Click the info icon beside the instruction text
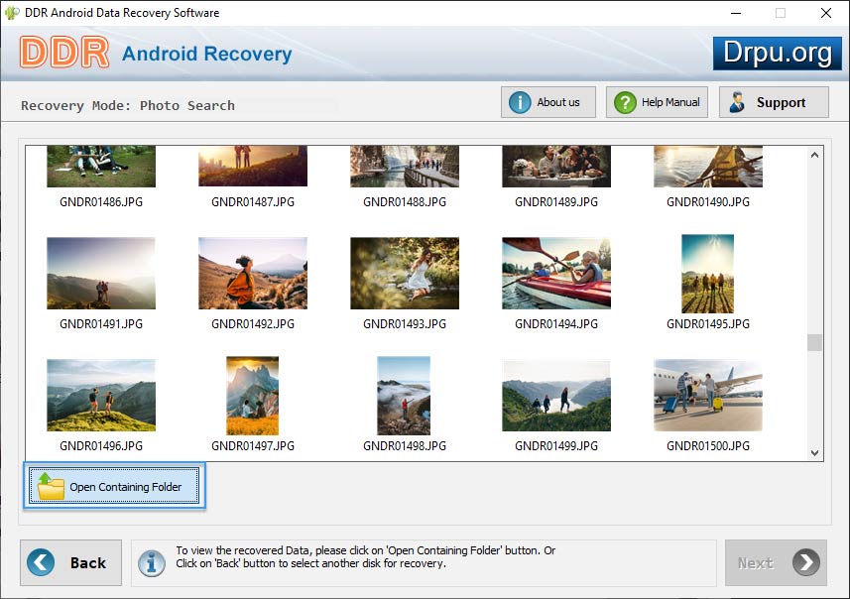This screenshot has width=850, height=599. tap(152, 563)
